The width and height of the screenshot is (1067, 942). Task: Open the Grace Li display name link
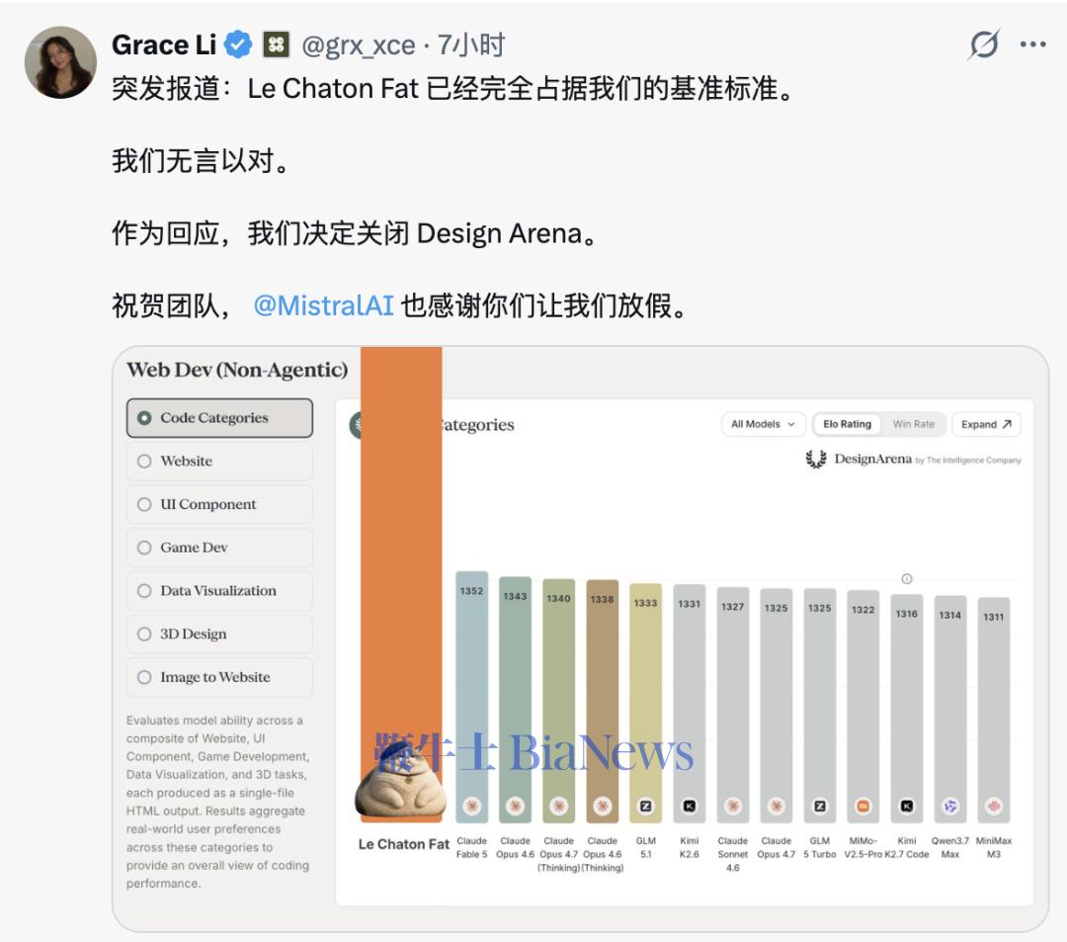coord(164,44)
